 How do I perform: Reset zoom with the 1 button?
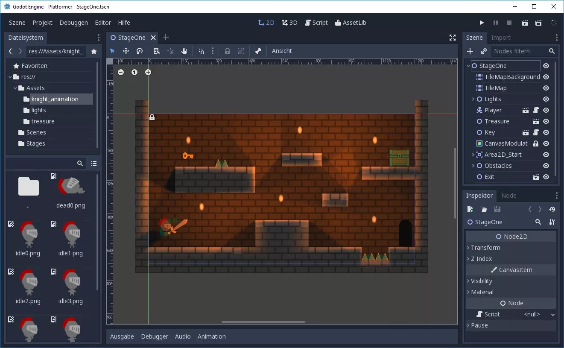134,72
